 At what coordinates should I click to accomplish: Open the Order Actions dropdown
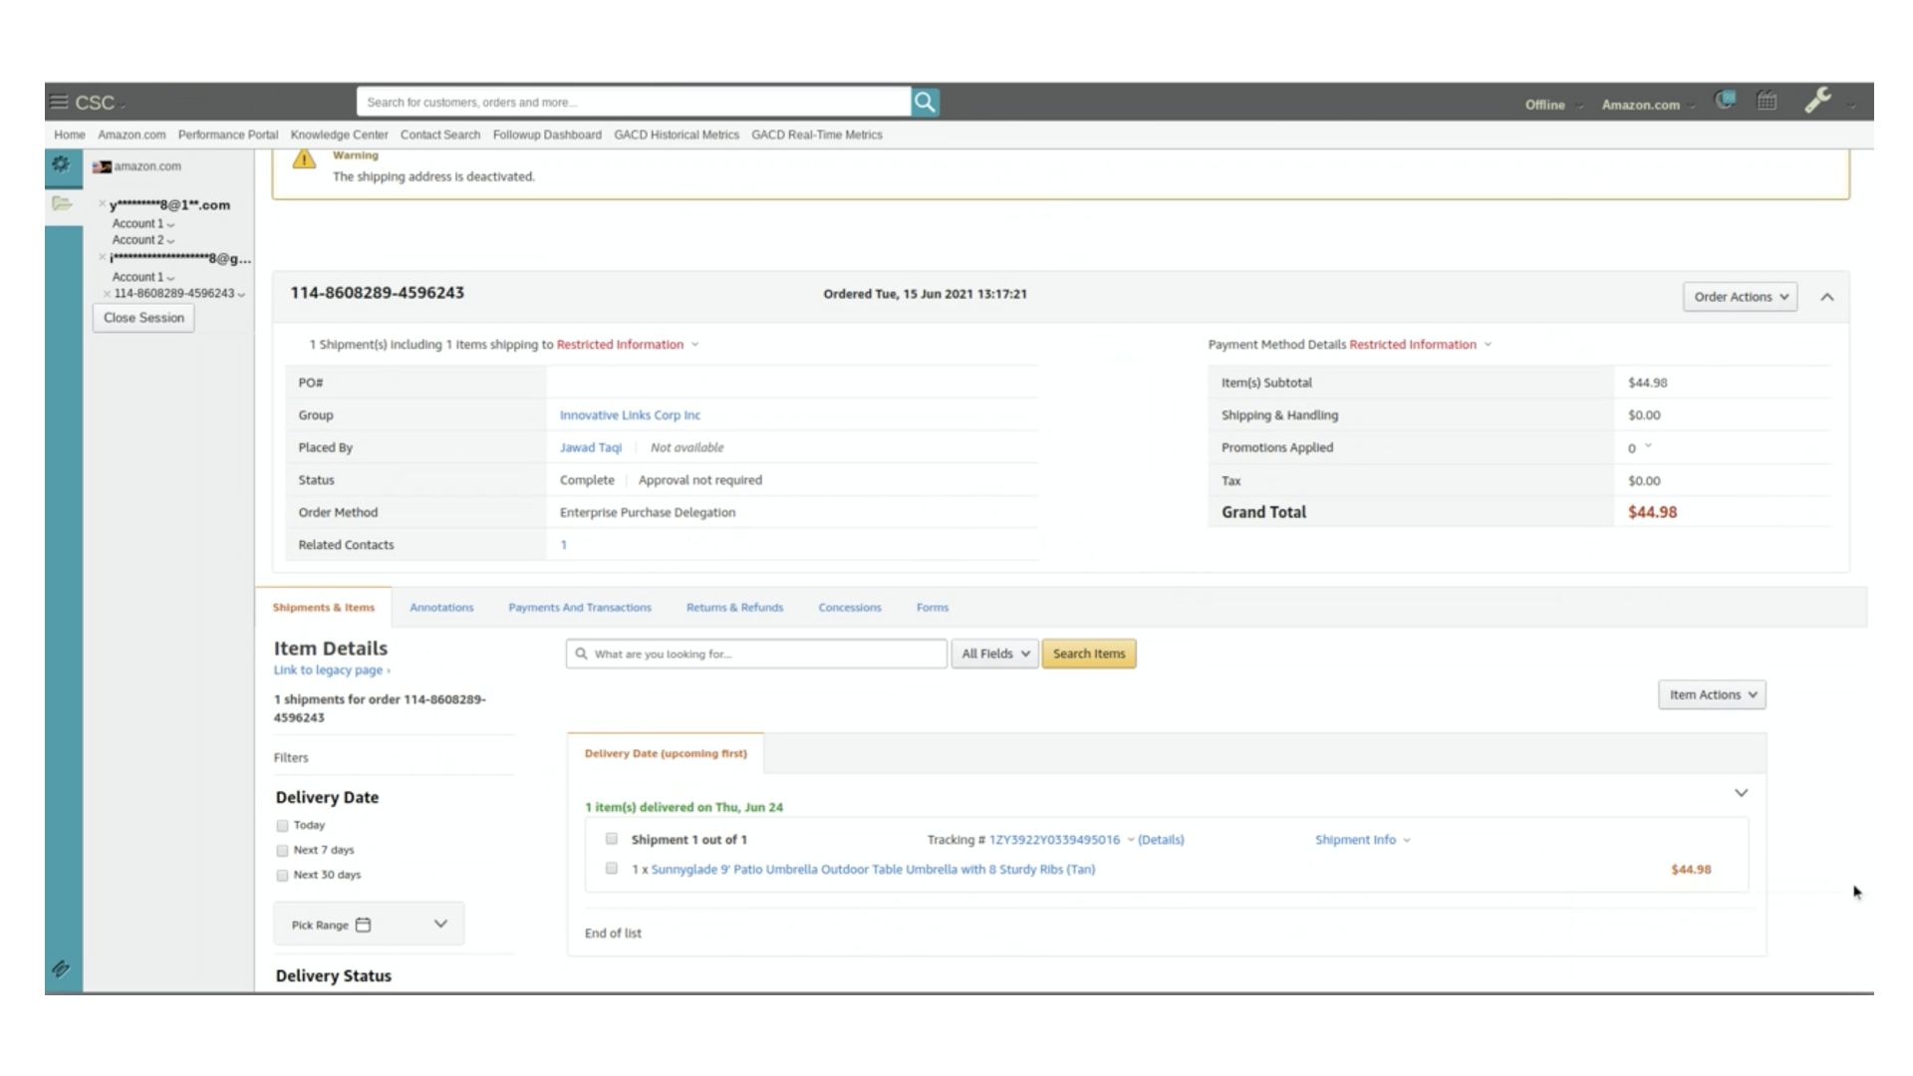[x=1740, y=297]
